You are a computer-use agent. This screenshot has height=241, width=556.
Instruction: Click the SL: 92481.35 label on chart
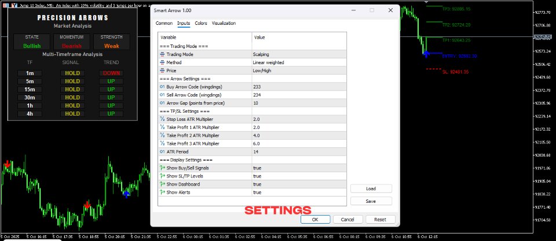456,72
